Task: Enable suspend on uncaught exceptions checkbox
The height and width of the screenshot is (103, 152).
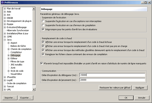Action: [x=43, y=22]
